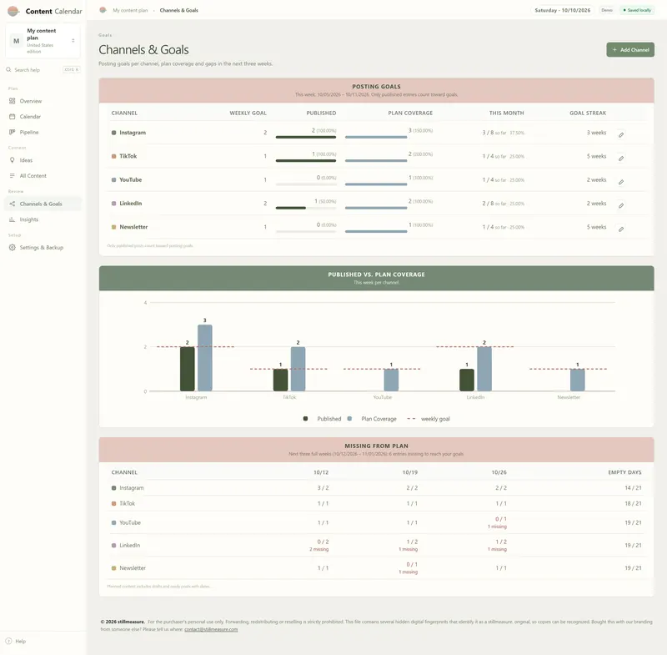Image resolution: width=667 pixels, height=655 pixels.
Task: Click the Calendar sidebar icon
Action: point(12,117)
